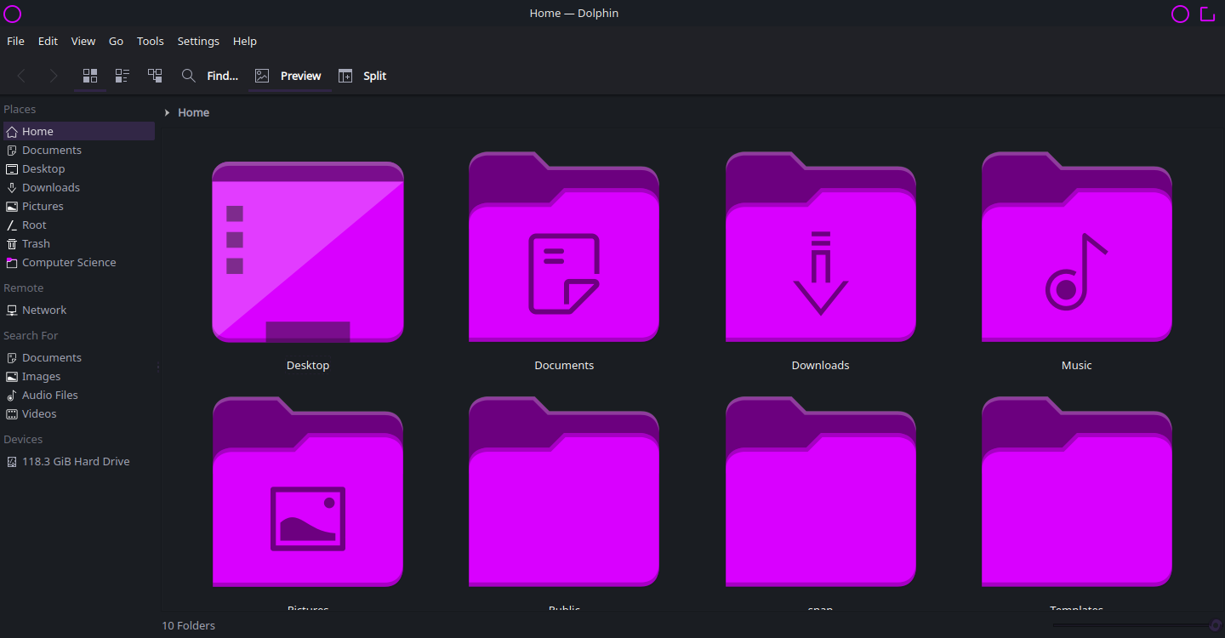Search for Documents in Search For section

tap(79, 357)
